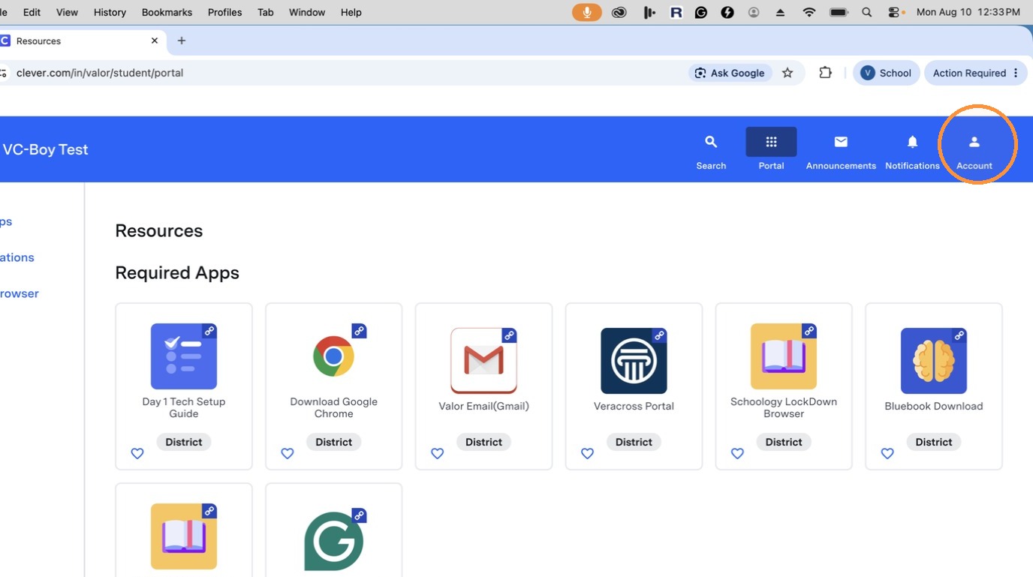Screen dimensions: 1033x577
Task: Click the battery status icon
Action: point(838,12)
